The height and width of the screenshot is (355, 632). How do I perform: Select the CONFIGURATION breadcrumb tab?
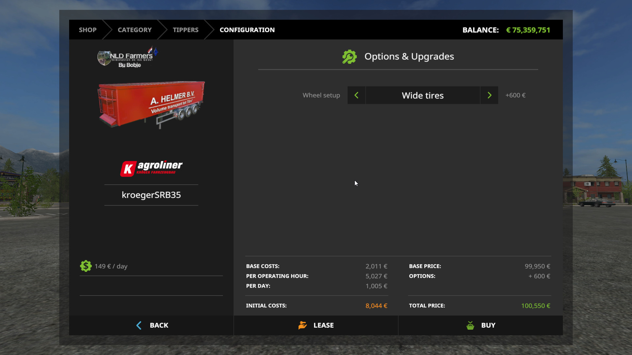point(247,30)
